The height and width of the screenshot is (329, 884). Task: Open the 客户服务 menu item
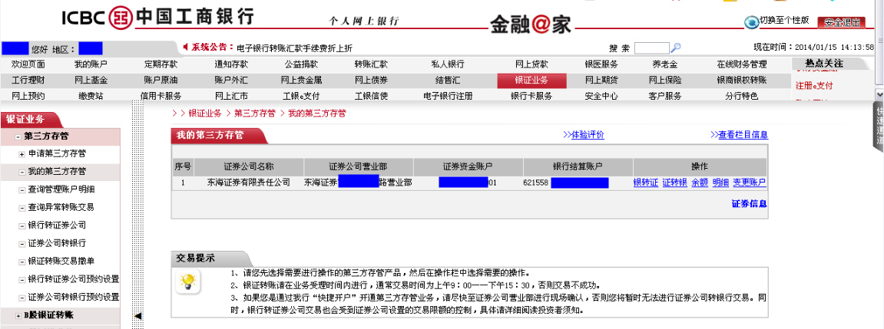pyautogui.click(x=665, y=97)
